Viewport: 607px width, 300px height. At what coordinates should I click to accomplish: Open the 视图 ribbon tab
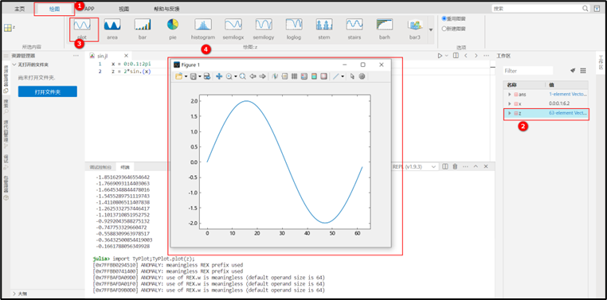coord(124,9)
